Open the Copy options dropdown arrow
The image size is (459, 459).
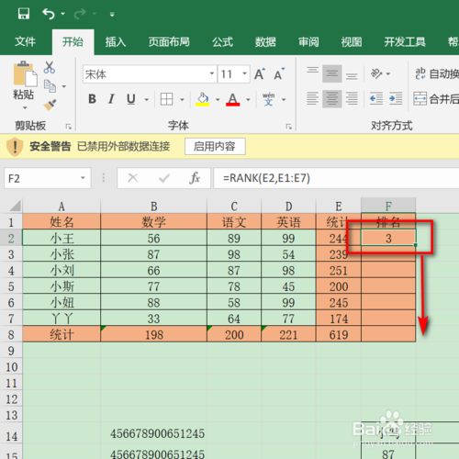point(64,86)
